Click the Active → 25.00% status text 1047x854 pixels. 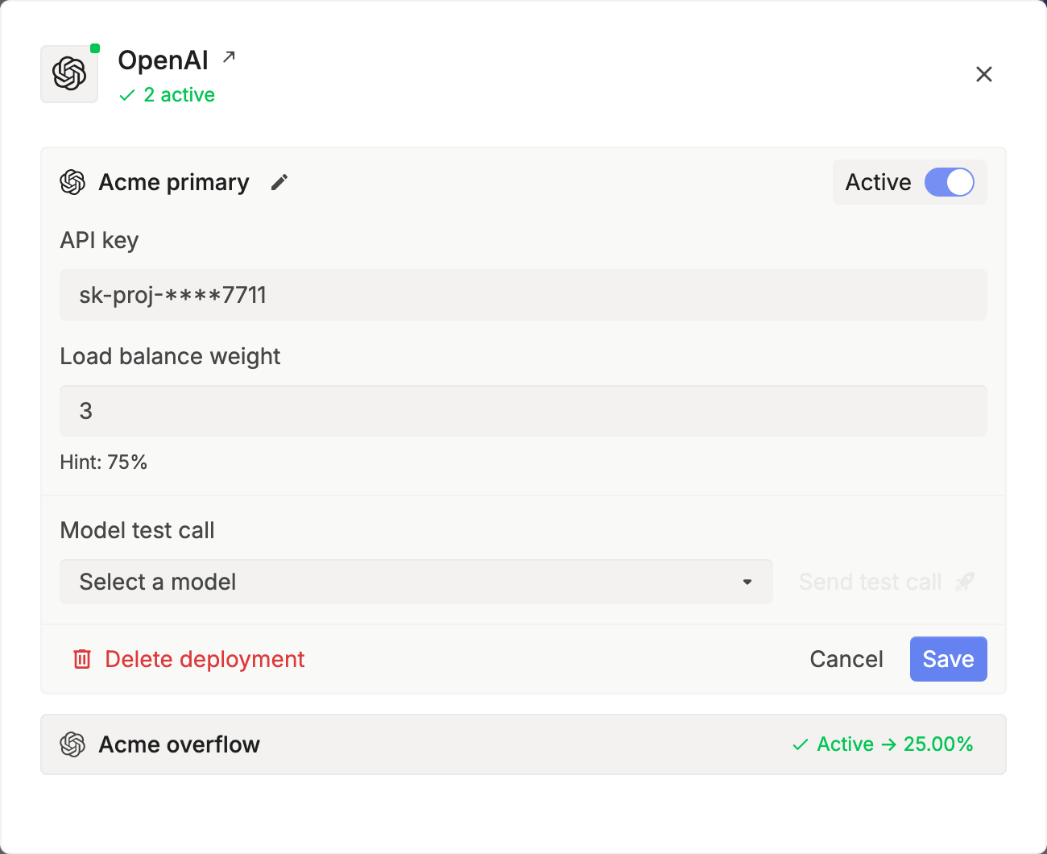pyautogui.click(x=883, y=744)
